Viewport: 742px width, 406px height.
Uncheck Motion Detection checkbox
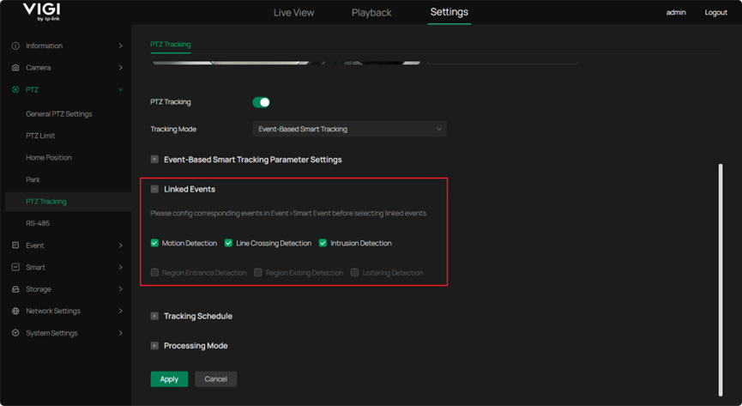[154, 243]
